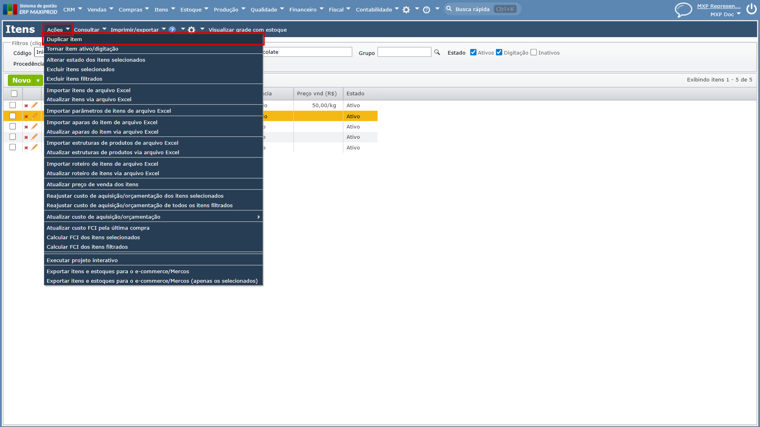Click the power logout icon
Viewport: 760px width, 427px height.
(x=751, y=9)
